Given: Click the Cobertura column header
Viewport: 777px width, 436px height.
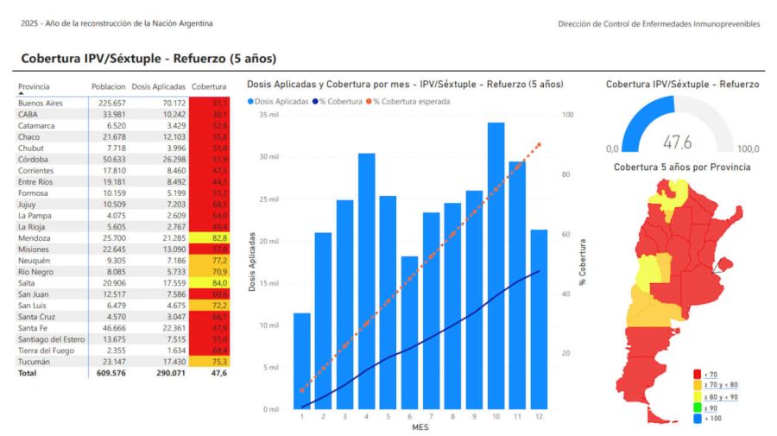Looking at the screenshot, I should coord(209,86).
